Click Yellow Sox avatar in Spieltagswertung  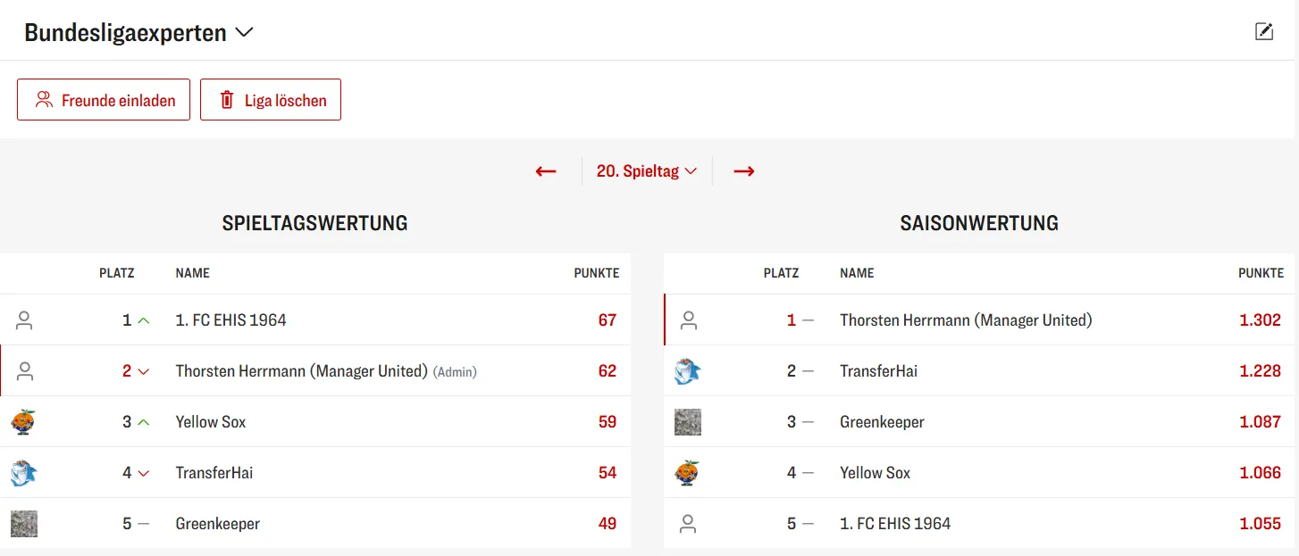pyautogui.click(x=23, y=422)
